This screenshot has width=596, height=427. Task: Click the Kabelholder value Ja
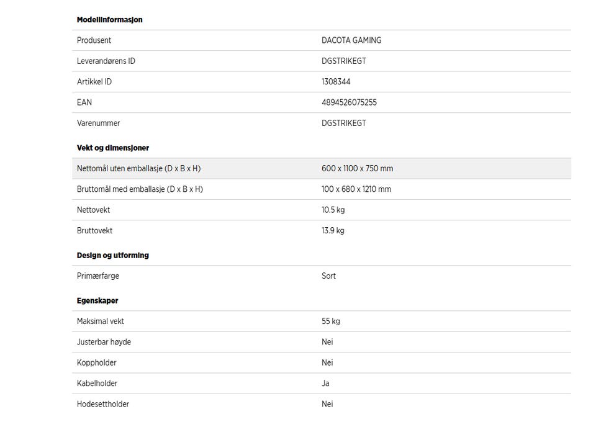click(x=325, y=384)
